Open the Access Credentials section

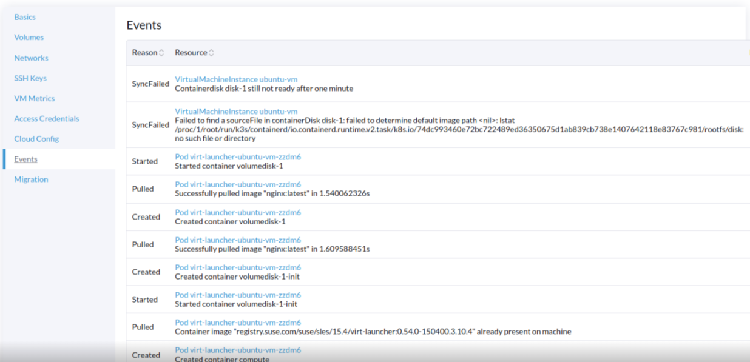(x=46, y=118)
